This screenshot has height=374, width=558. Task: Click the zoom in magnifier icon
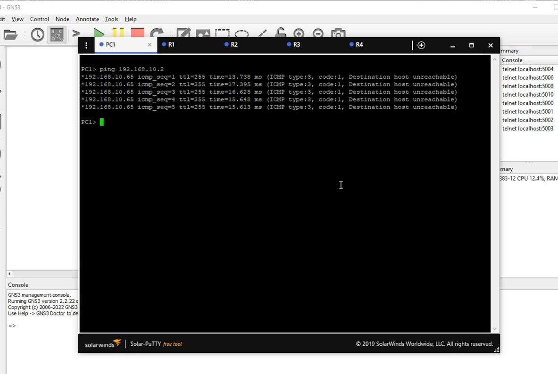click(x=299, y=33)
